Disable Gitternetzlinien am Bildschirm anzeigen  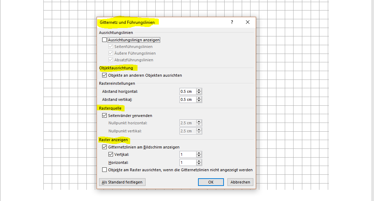point(105,147)
